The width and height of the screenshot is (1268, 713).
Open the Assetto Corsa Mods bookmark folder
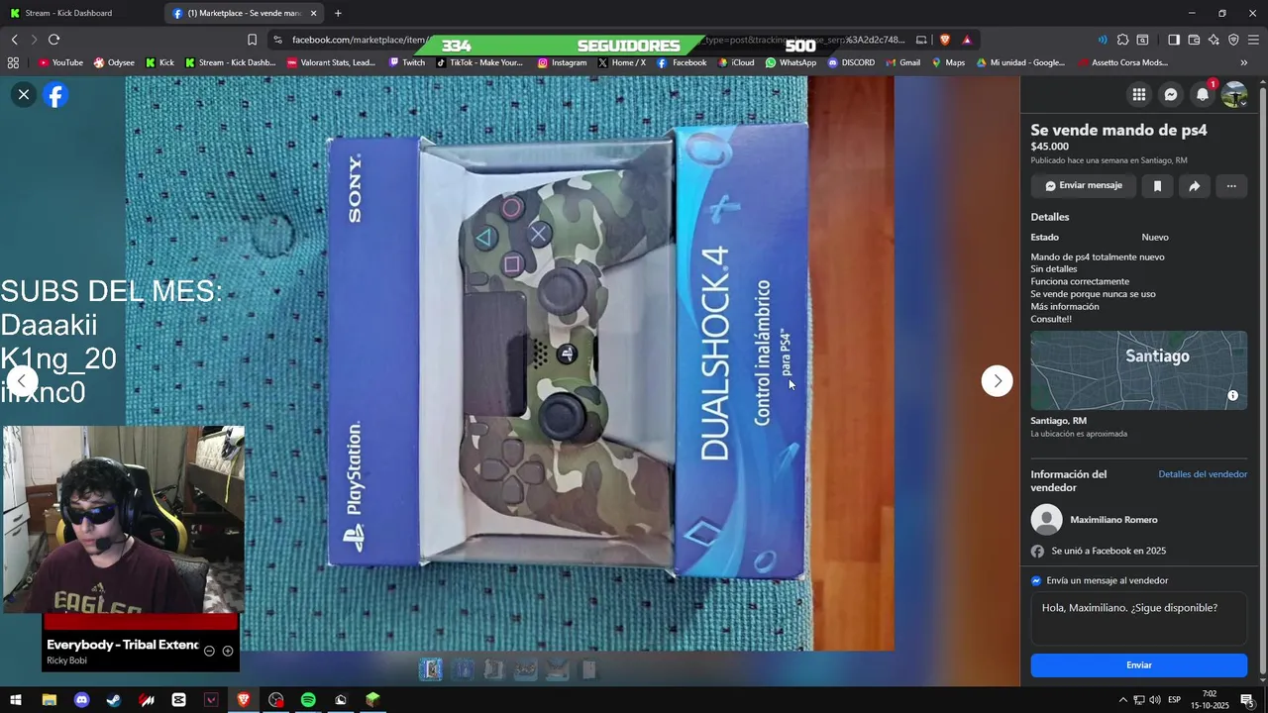(x=1121, y=62)
